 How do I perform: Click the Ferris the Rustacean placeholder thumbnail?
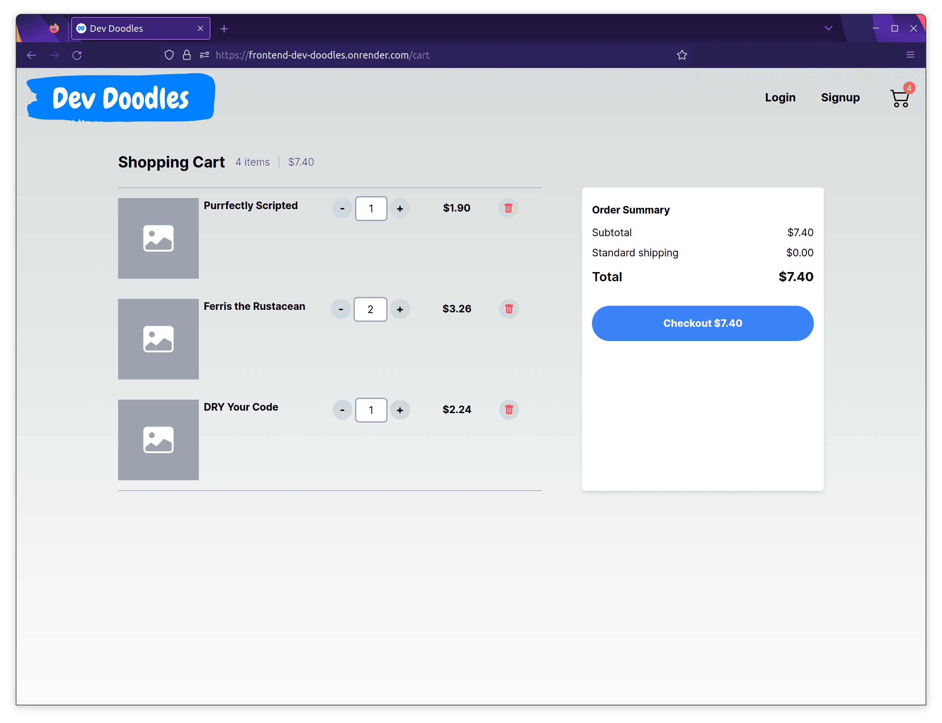tap(158, 339)
